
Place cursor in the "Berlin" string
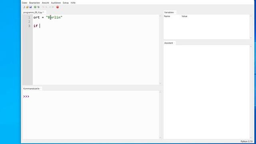point(54,17)
